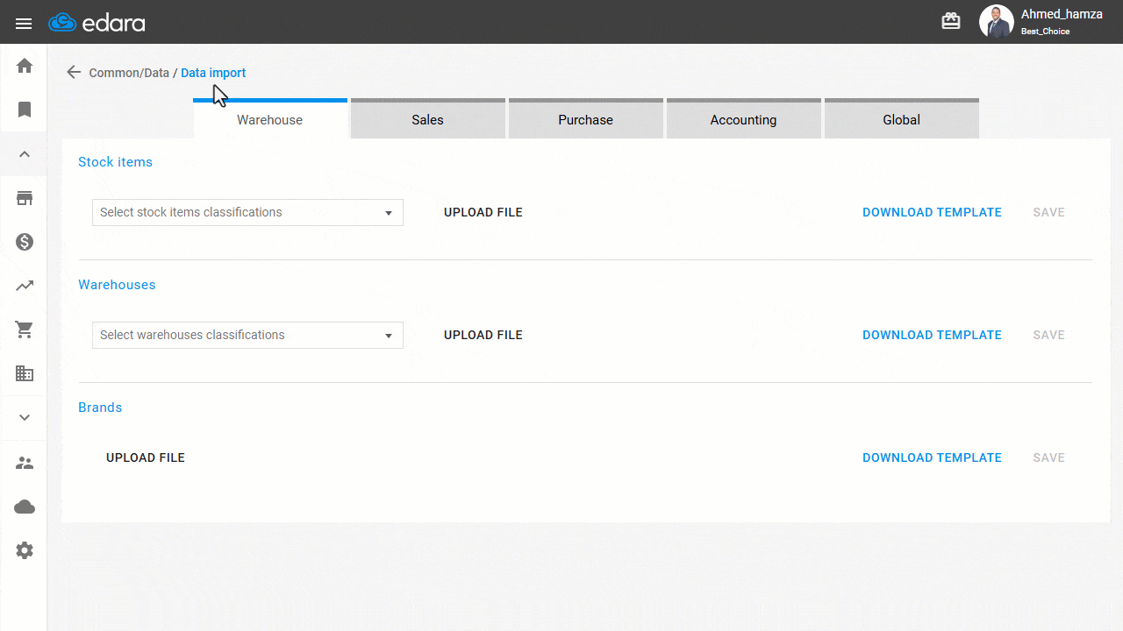Switch to the Sales tab
Viewport: 1123px width, 631px height.
(428, 119)
